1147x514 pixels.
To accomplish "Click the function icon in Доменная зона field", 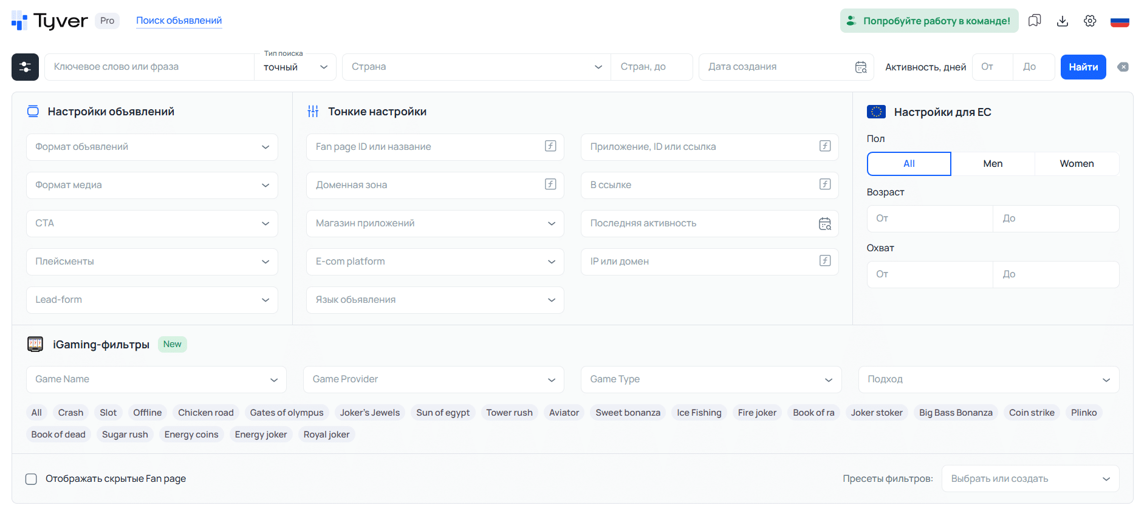I will tap(550, 184).
